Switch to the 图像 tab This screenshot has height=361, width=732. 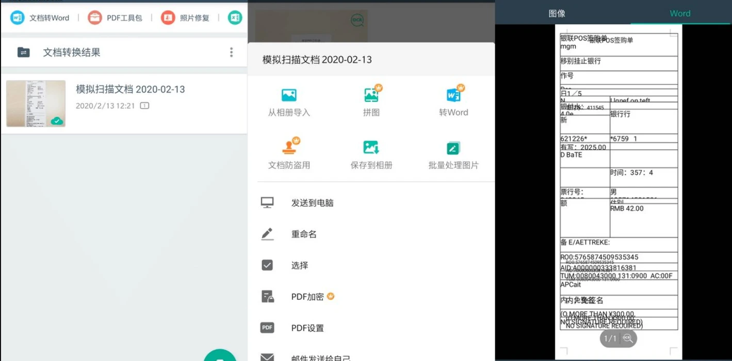pyautogui.click(x=557, y=13)
